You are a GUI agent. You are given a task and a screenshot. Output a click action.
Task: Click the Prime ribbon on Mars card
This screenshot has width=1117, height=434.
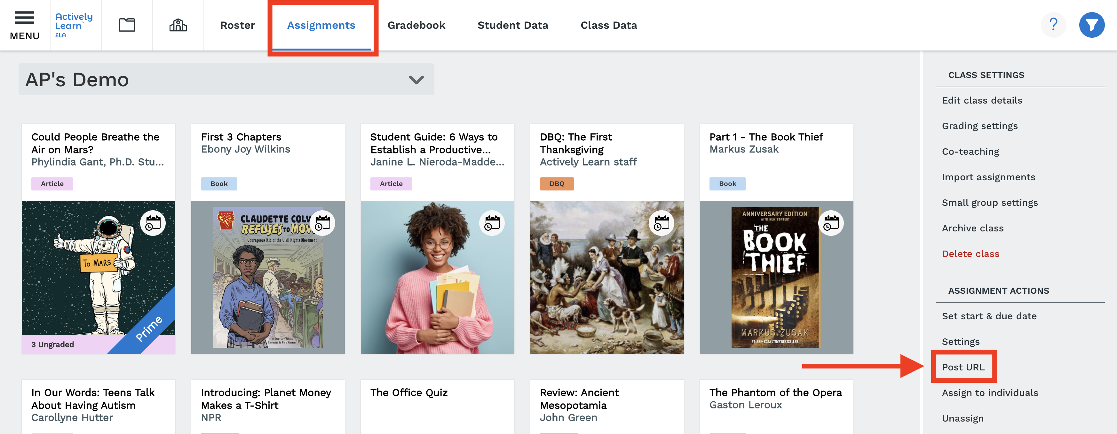point(149,328)
